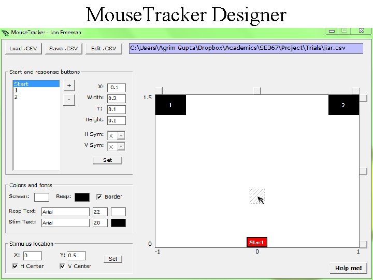
Task: Pick the Screen color swatch
Action: [x=41, y=197]
